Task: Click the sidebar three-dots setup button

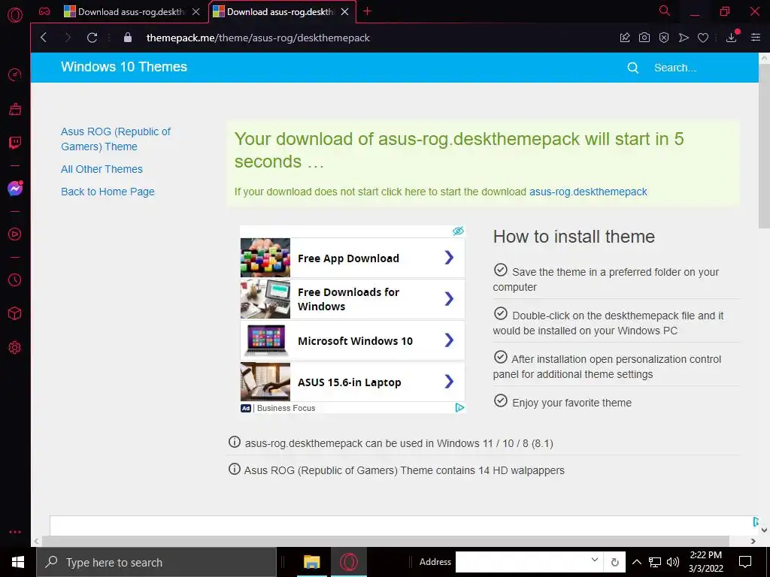Action: coord(15,532)
